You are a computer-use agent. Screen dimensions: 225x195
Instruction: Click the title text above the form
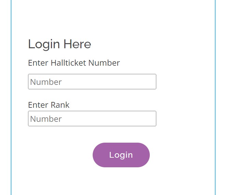tap(59, 44)
